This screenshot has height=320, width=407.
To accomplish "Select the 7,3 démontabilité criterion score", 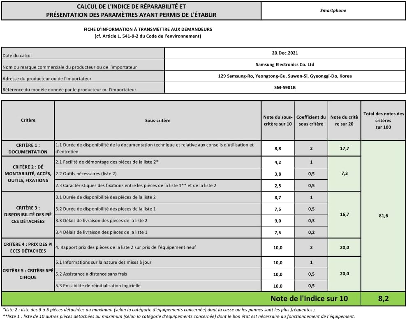I will pos(345,174).
